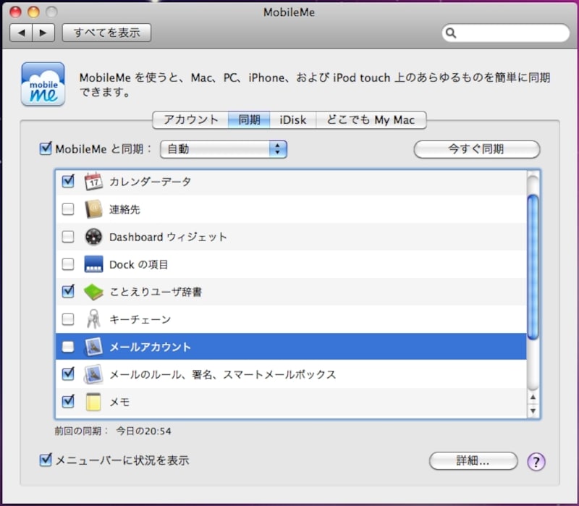This screenshot has height=506, width=579.
Task: Enable the キーチェーン checkbox
Action: tap(68, 319)
